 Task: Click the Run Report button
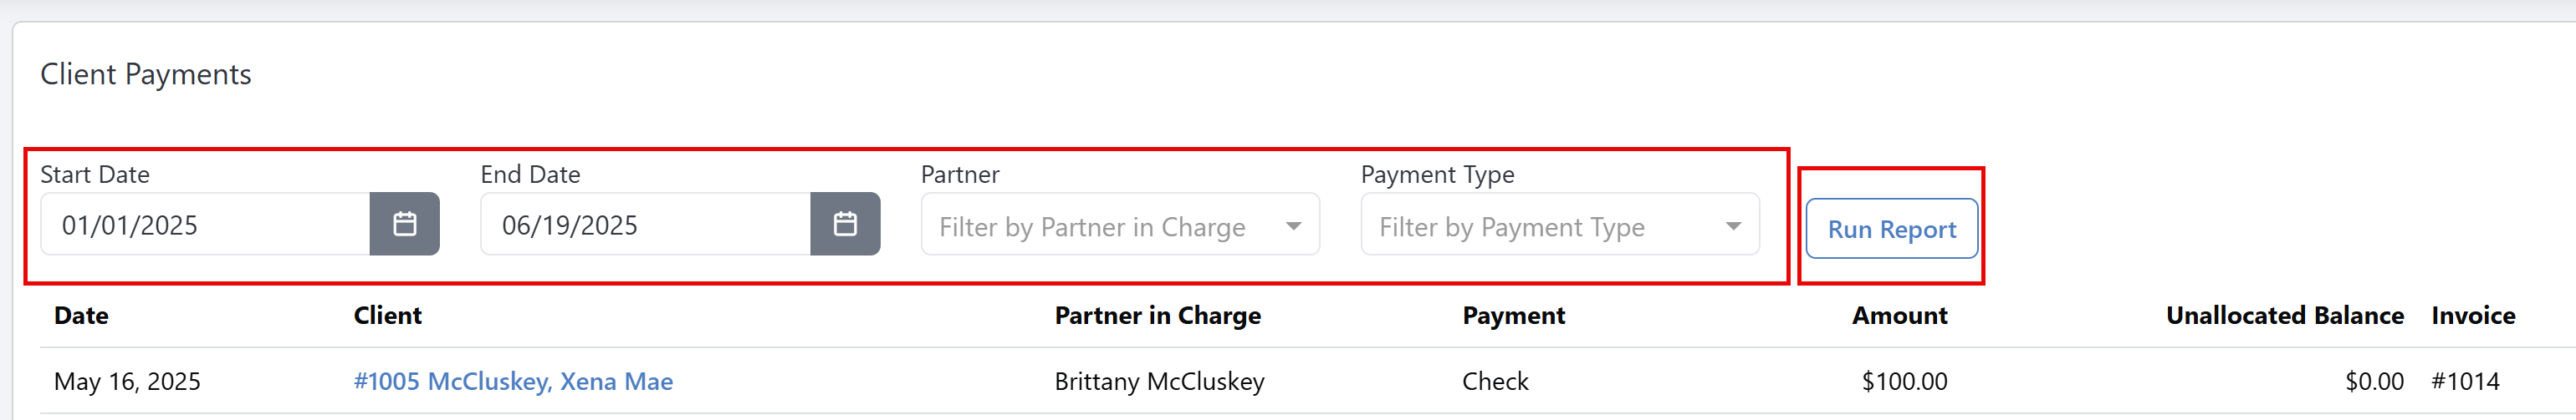click(x=1891, y=229)
